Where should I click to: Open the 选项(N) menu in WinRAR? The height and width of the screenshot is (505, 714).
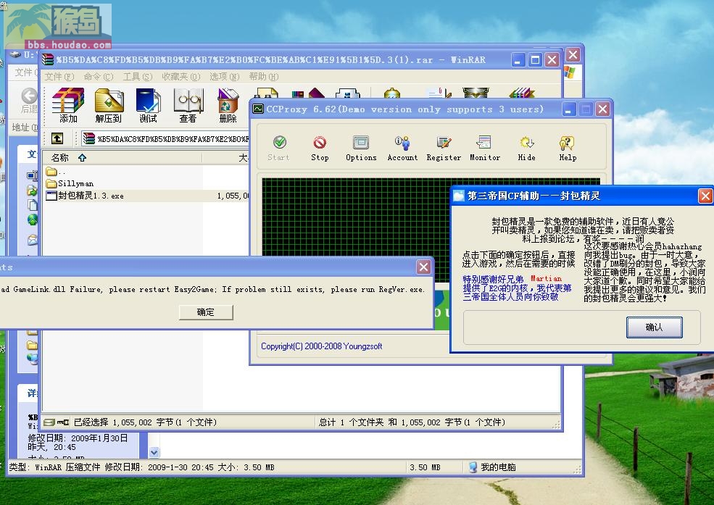[225, 76]
